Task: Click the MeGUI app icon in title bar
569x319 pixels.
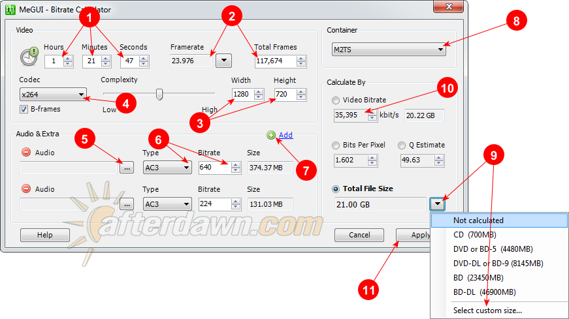Action: coord(10,9)
